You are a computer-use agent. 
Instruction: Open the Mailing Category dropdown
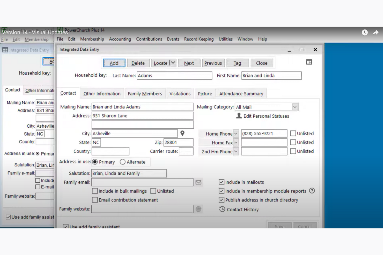coord(295,107)
